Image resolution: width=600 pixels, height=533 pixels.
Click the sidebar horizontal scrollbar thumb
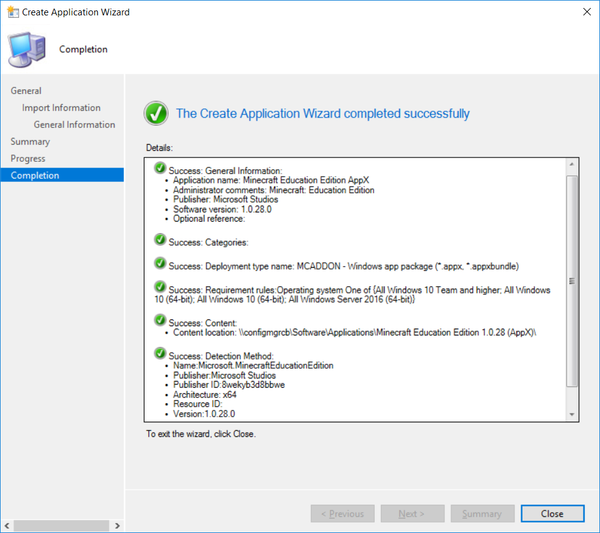61,526
